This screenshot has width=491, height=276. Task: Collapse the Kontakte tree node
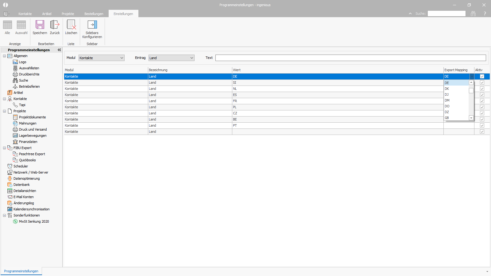tap(4, 99)
